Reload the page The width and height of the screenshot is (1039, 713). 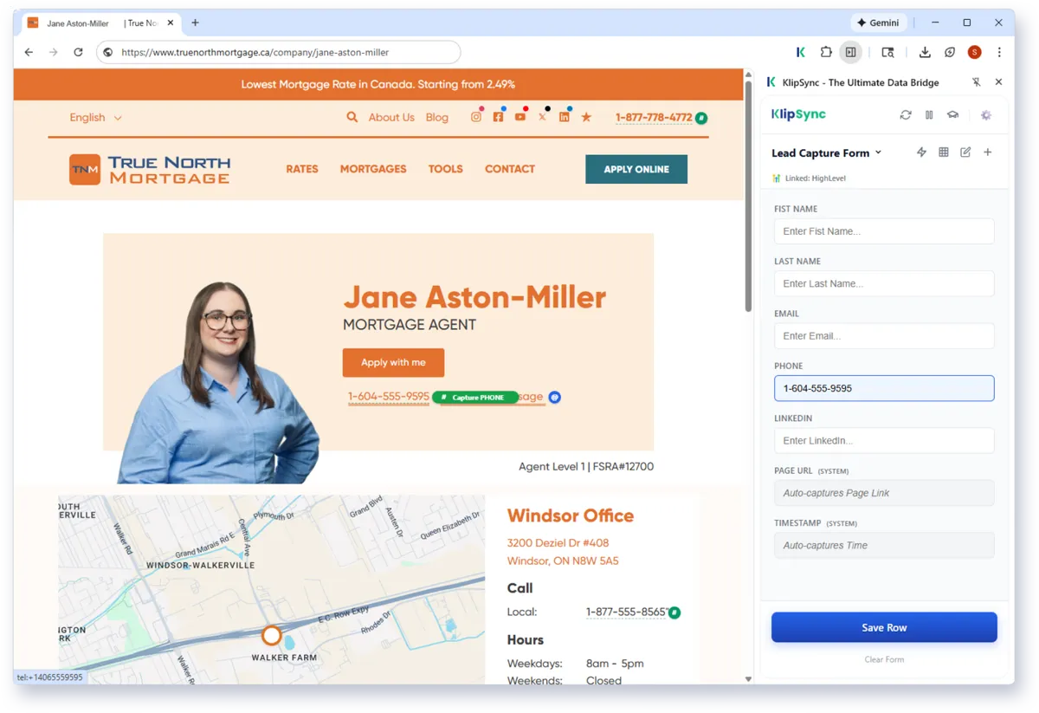[78, 52]
